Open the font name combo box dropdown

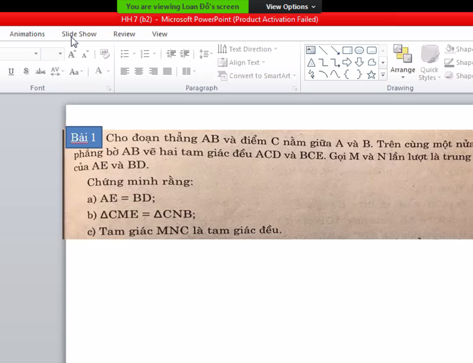(x=36, y=54)
